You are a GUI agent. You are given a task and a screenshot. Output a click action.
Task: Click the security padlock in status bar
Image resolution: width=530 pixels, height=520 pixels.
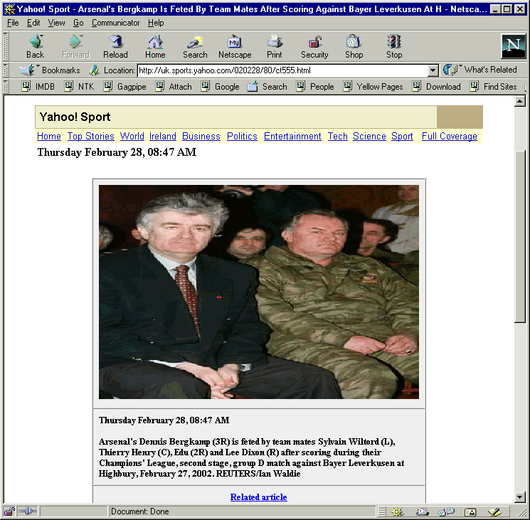[x=9, y=511]
